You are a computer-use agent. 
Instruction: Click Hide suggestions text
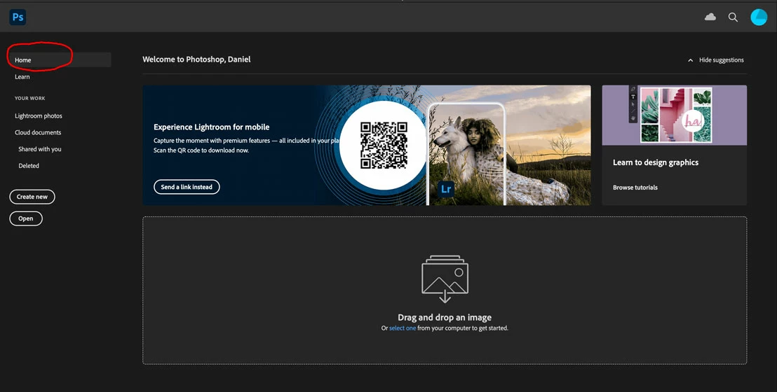[721, 60]
